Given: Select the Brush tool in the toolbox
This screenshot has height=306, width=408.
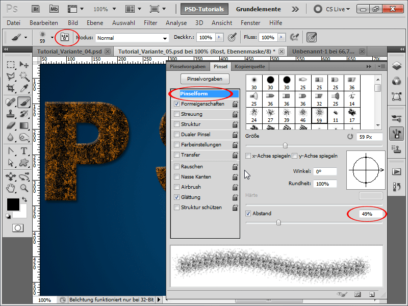Looking at the screenshot, I should click(x=24, y=102).
